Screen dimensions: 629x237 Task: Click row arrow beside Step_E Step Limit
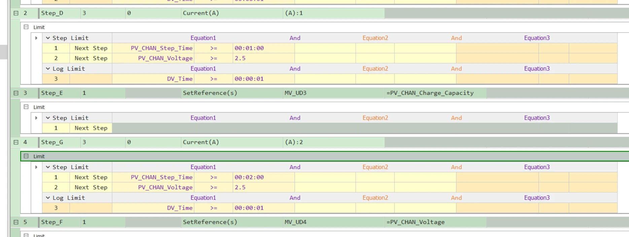click(x=36, y=118)
